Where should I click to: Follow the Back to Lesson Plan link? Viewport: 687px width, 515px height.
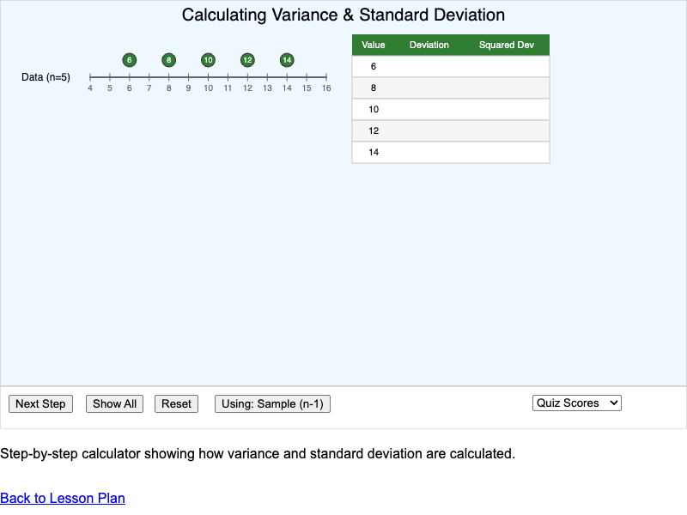(62, 498)
